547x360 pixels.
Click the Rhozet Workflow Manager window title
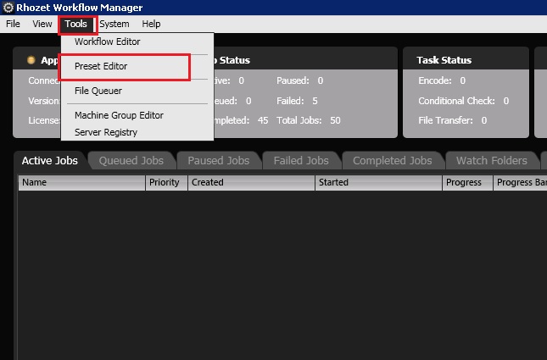(79, 8)
